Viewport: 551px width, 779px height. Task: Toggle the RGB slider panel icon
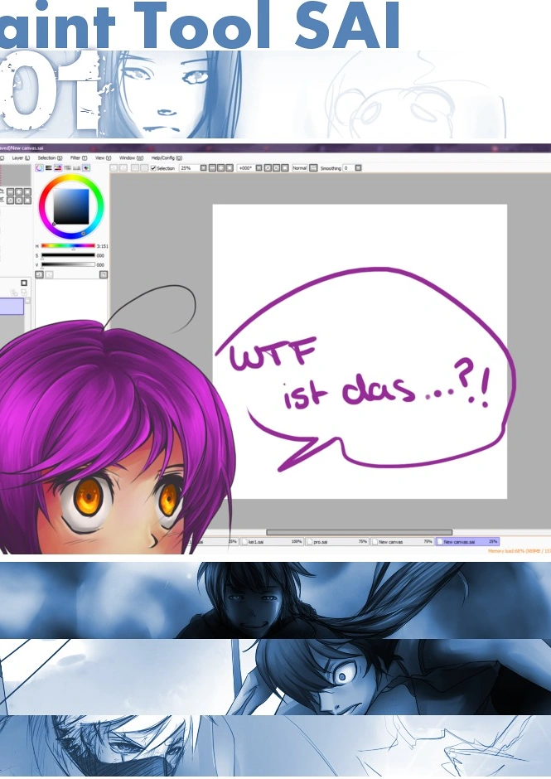[49, 168]
